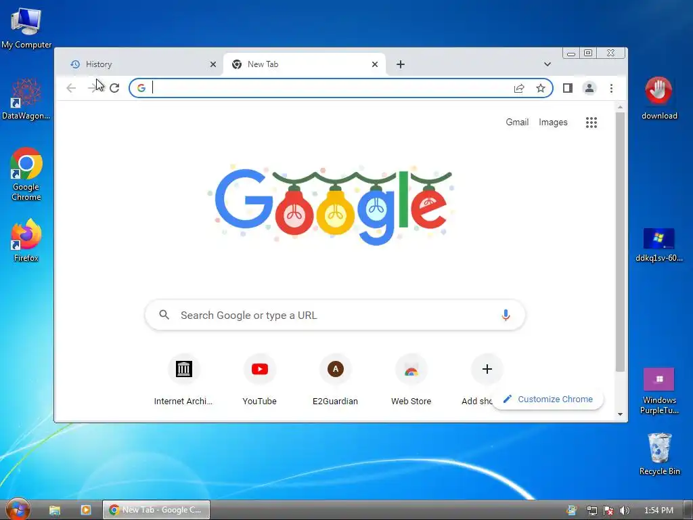Click the magnifier icon in search box
The height and width of the screenshot is (520, 693).
coord(164,315)
